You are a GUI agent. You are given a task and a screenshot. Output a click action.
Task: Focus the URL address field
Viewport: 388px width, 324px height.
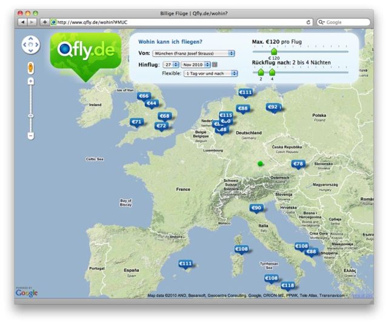(x=181, y=22)
